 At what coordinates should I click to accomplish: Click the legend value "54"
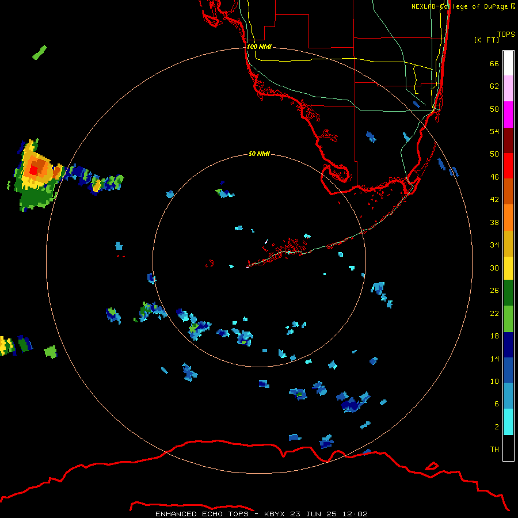point(494,131)
